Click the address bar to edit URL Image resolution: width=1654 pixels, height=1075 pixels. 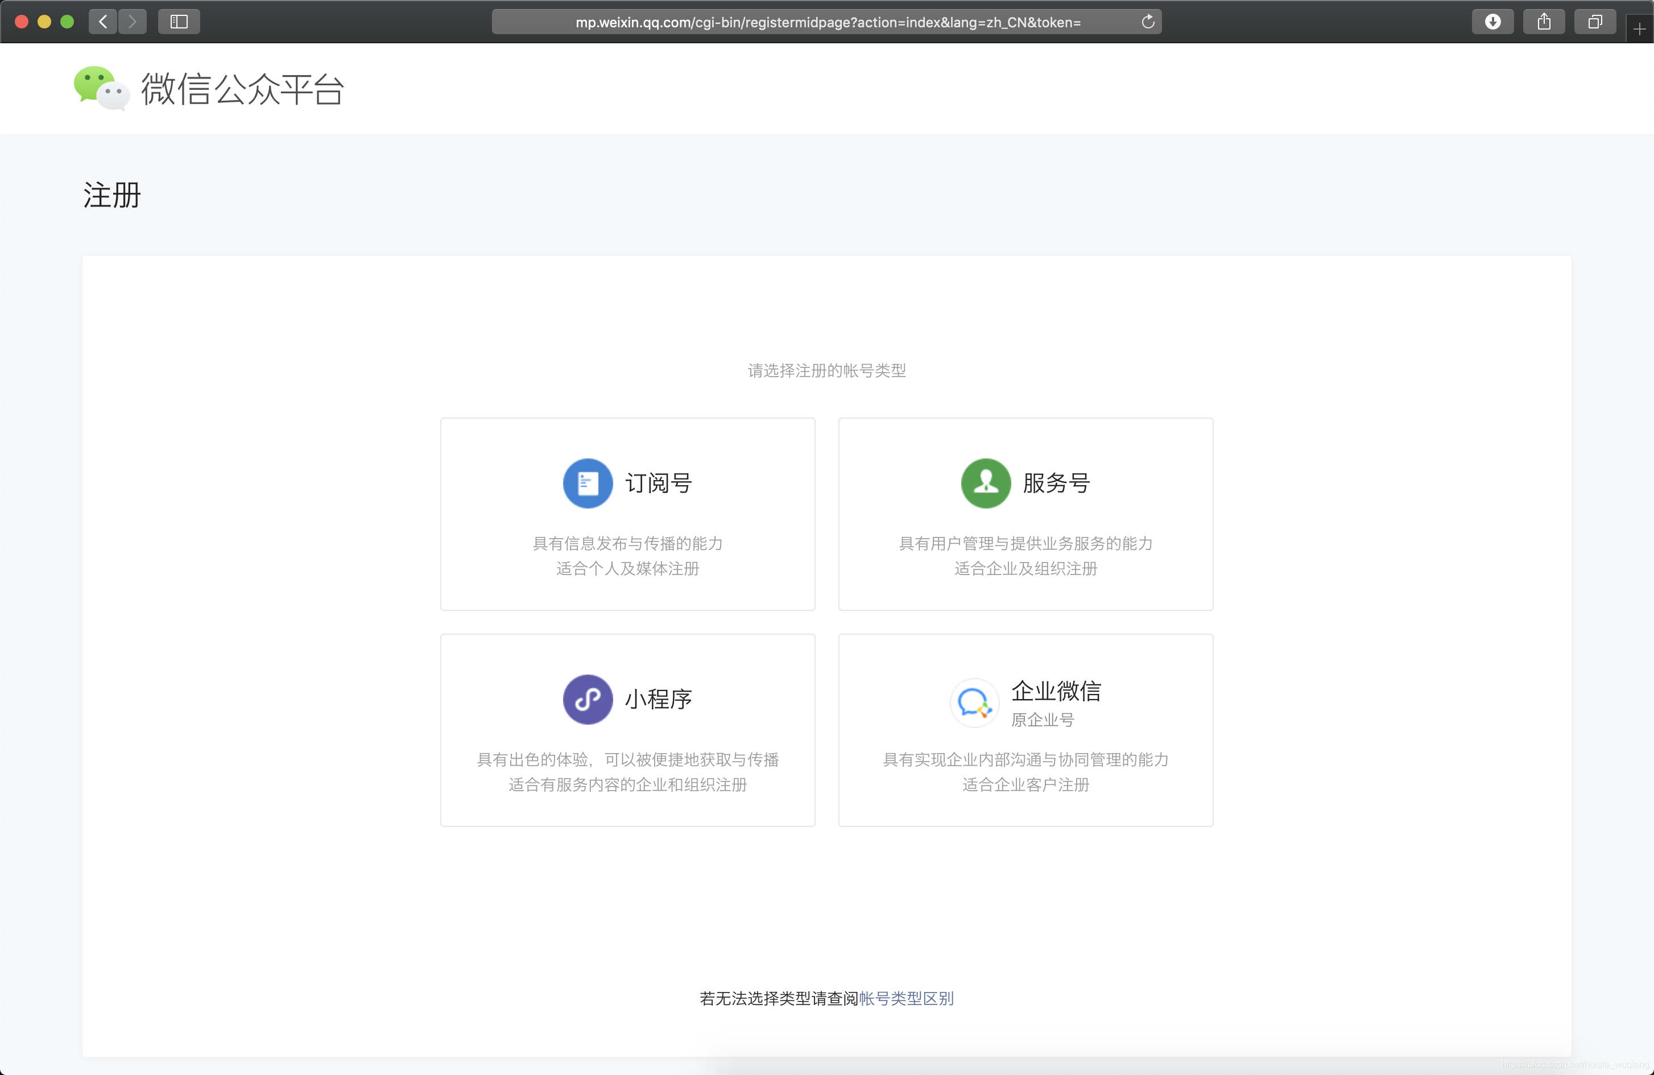tap(827, 22)
